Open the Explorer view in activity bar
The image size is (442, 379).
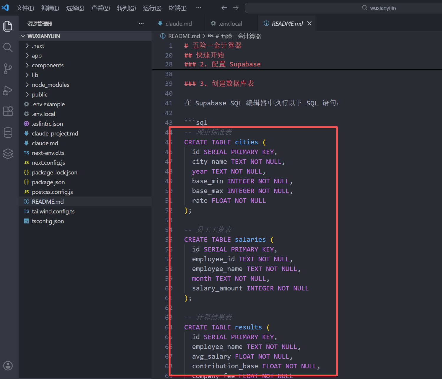coord(8,26)
